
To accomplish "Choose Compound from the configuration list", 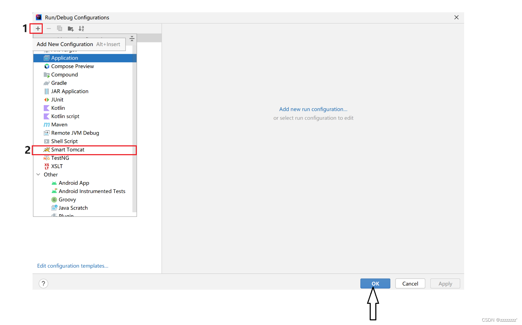I will click(x=85, y=75).
